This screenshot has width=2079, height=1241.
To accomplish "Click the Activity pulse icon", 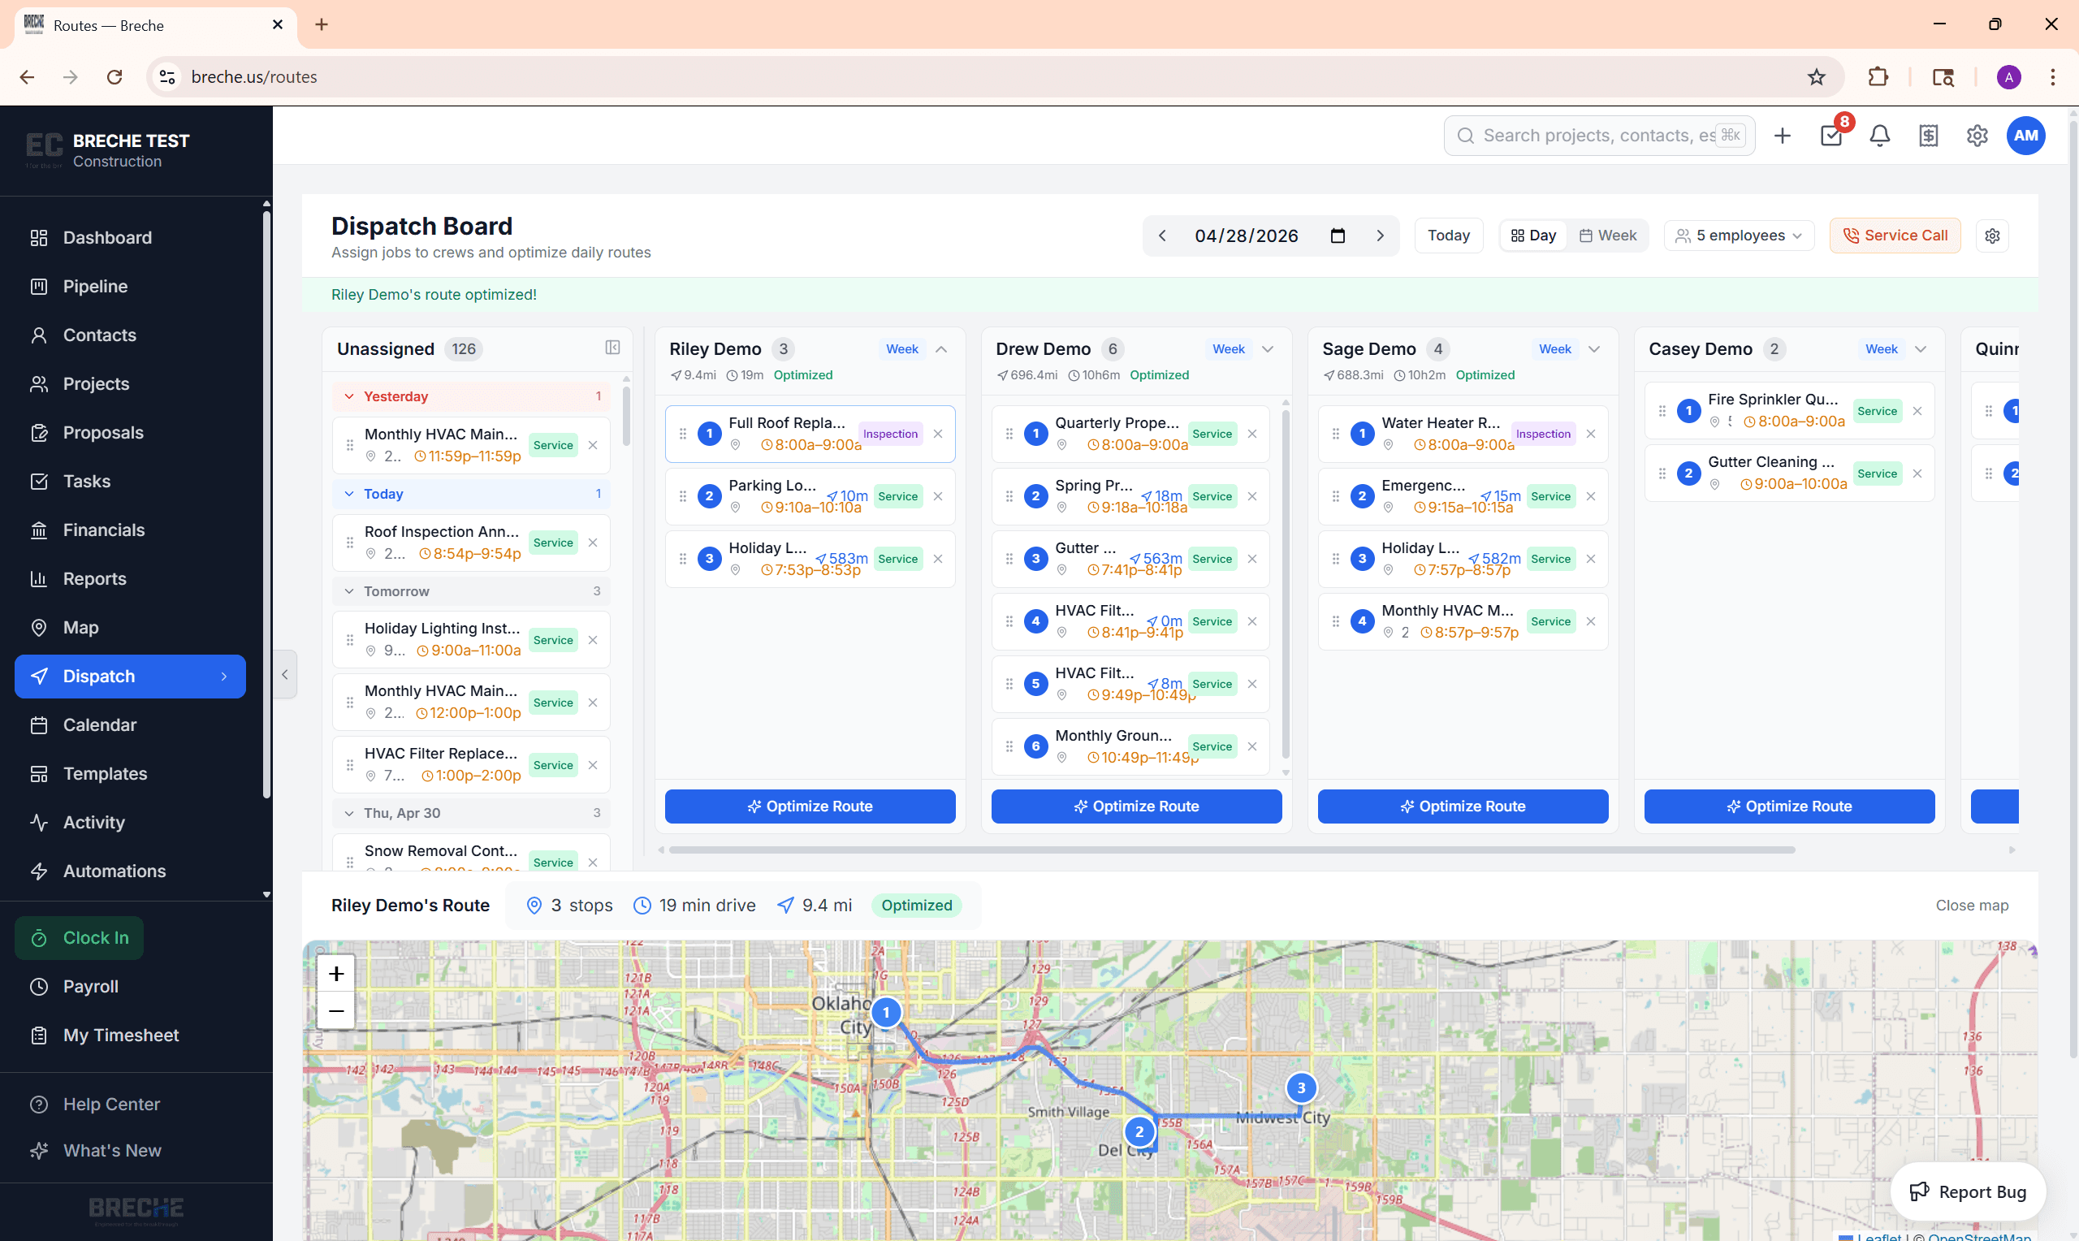I will [38, 823].
